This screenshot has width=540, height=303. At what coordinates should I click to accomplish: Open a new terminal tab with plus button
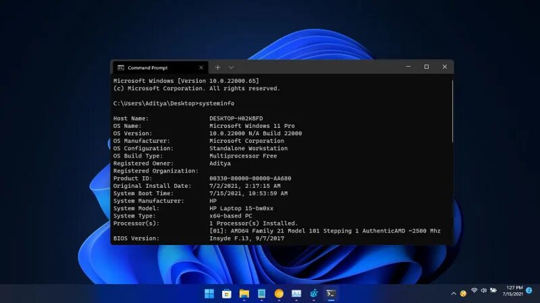tap(217, 68)
